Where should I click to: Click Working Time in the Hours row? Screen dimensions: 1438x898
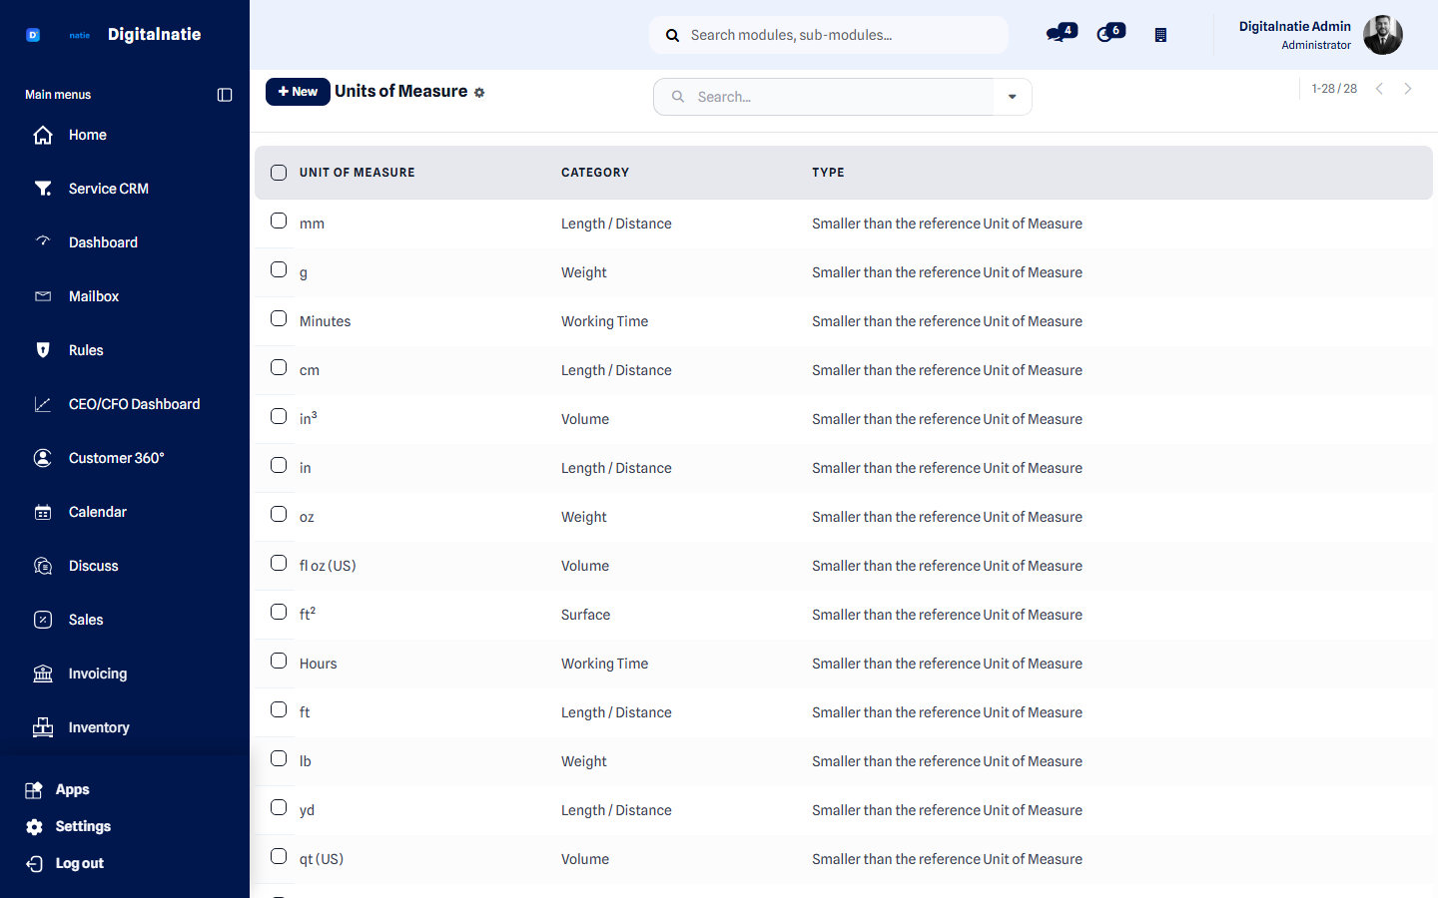(604, 664)
